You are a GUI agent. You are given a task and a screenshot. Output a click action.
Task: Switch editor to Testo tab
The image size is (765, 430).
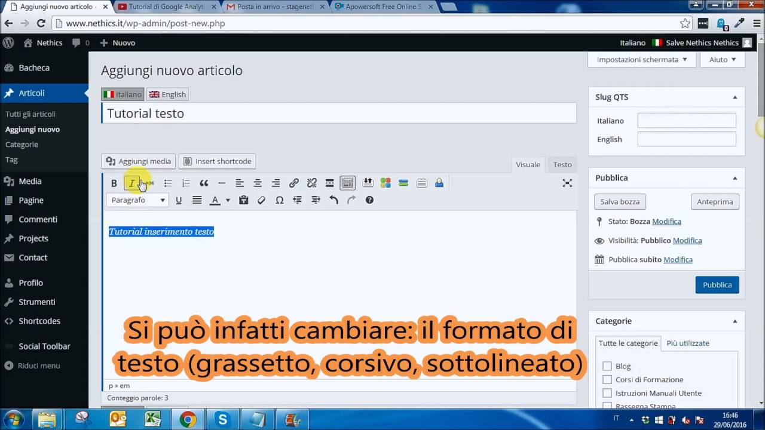click(562, 164)
